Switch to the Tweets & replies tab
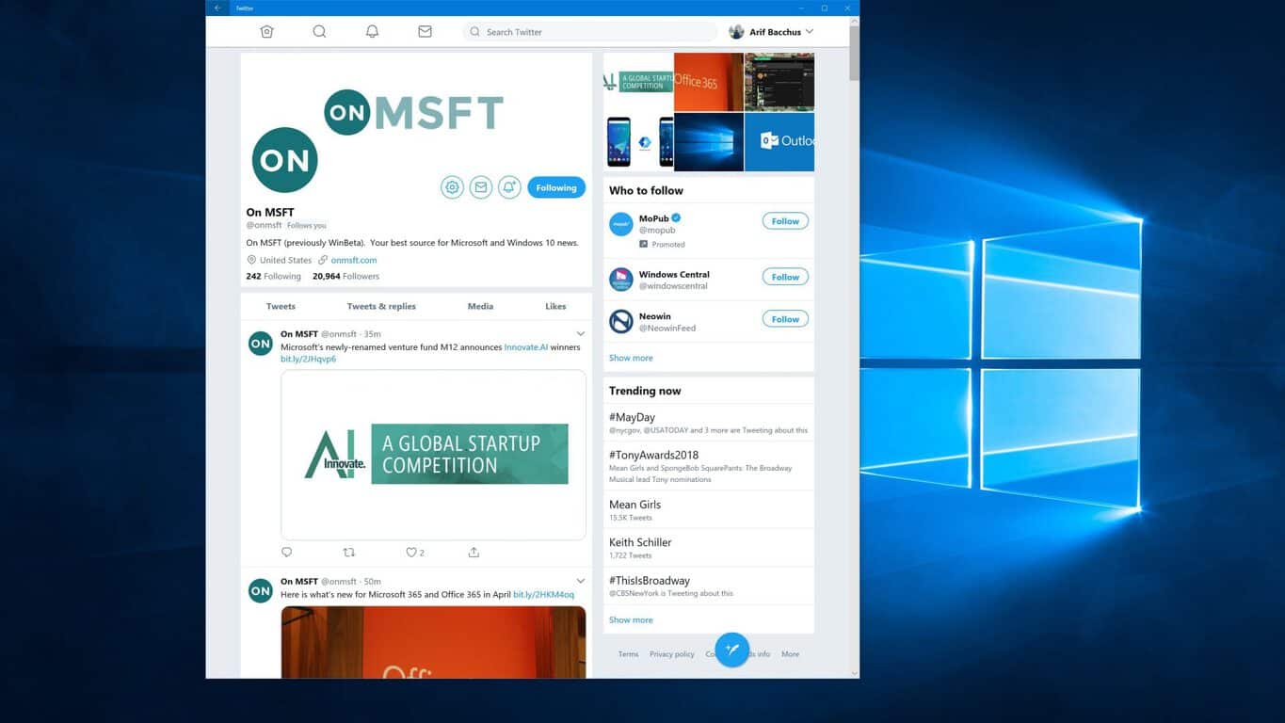This screenshot has height=723, width=1285. click(x=381, y=306)
